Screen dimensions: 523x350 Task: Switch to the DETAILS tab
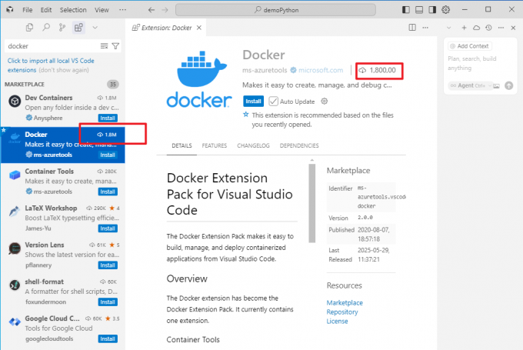182,146
